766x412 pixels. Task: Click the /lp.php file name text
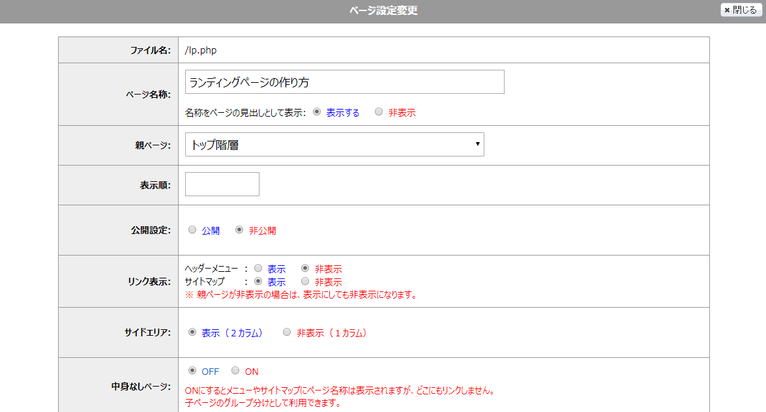(x=201, y=50)
